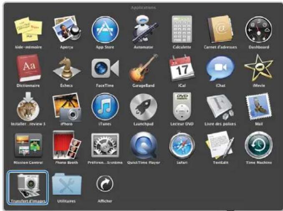
Task: Launch GarageBand guitar icon
Action: point(144,68)
